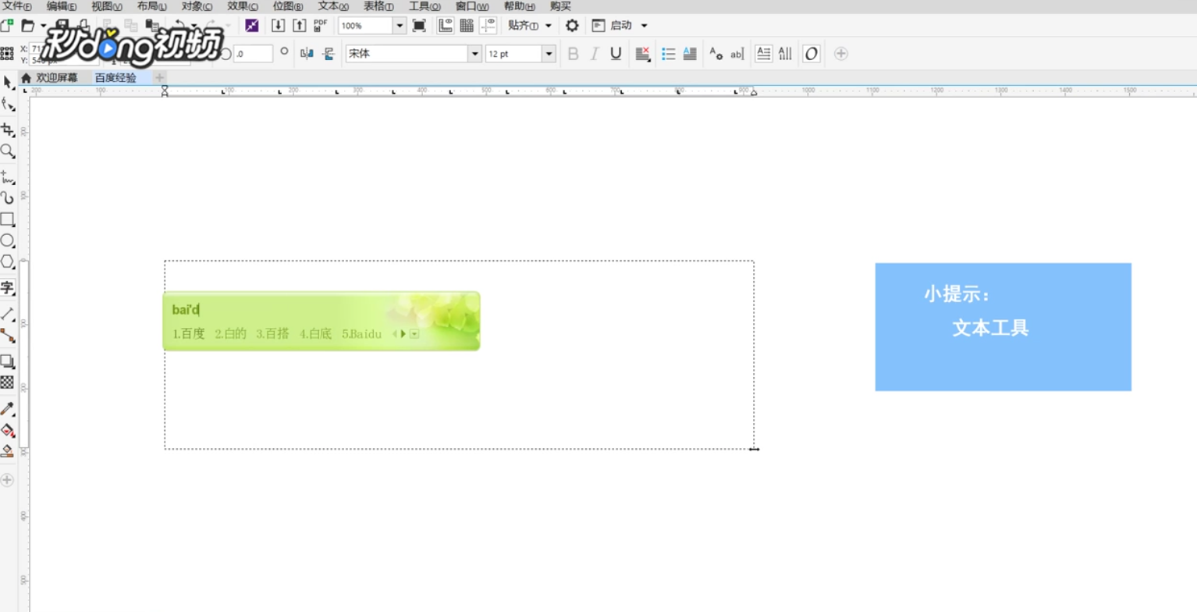Open the 视图 menu
The height and width of the screenshot is (612, 1197).
pyautogui.click(x=107, y=6)
